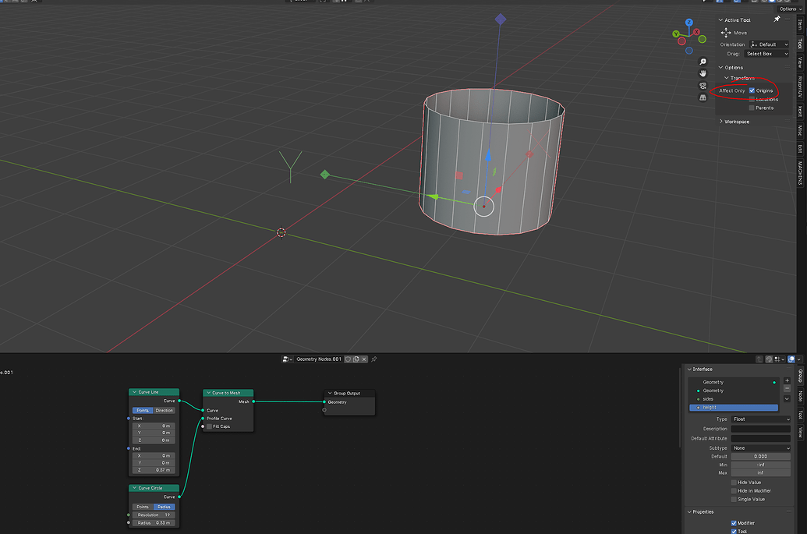Image resolution: width=807 pixels, height=534 pixels.
Task: Click the Radius 0.85 m field on Curve Circle
Action: pyautogui.click(x=154, y=522)
